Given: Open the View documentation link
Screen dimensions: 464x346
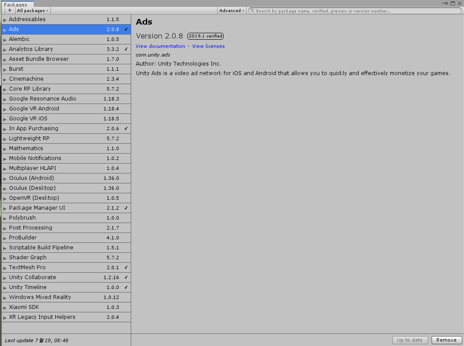Looking at the screenshot, I should click(161, 46).
